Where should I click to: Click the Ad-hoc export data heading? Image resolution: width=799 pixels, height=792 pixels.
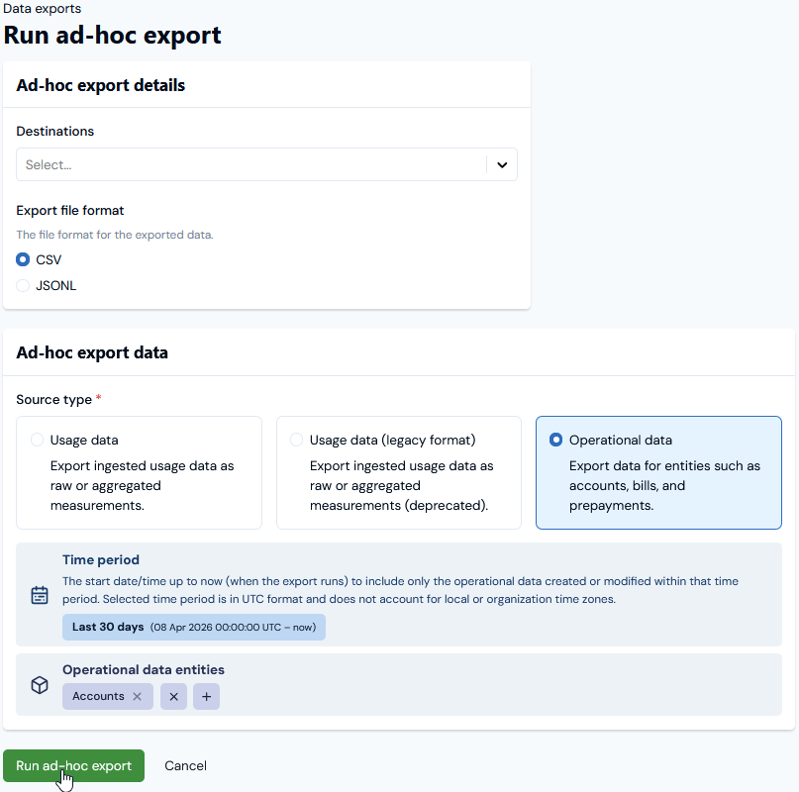click(x=92, y=352)
